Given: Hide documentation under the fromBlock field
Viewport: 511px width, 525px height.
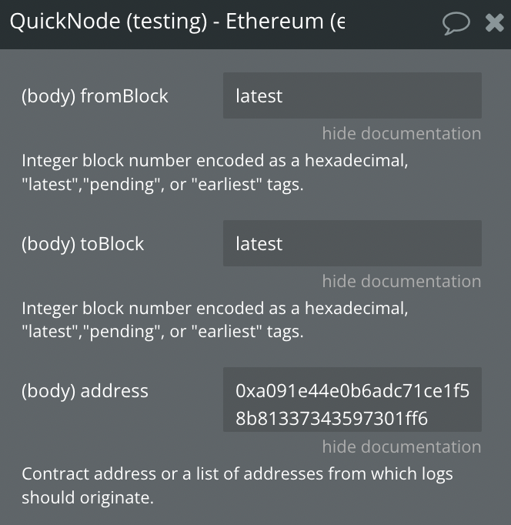Looking at the screenshot, I should [402, 133].
